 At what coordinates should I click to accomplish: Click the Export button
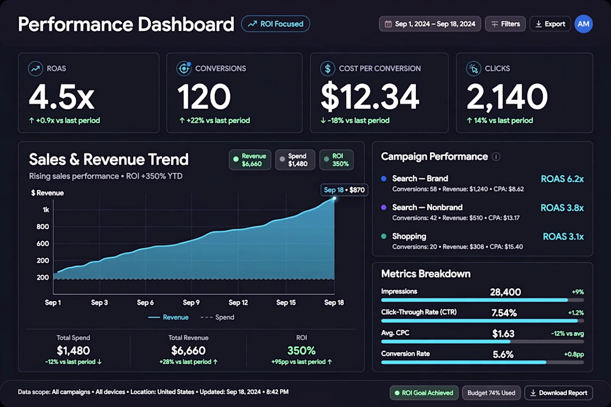(550, 24)
